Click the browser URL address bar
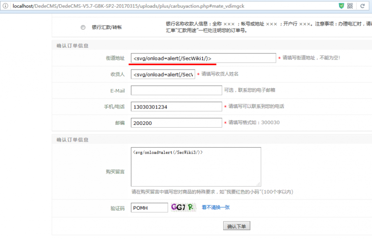The image size is (372, 239). [x=172, y=6]
